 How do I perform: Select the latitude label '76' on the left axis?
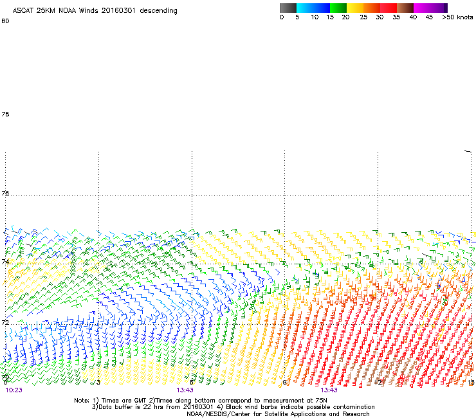pyautogui.click(x=5, y=193)
